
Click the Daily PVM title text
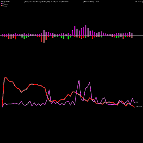tap(5, 2)
